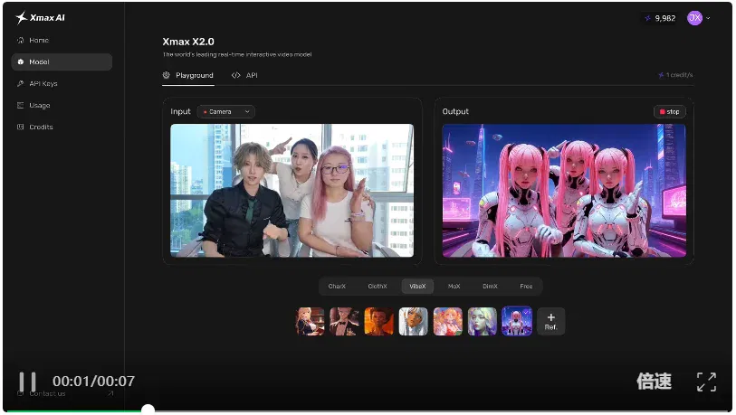The height and width of the screenshot is (415, 736).
Task: Click the Playground tab icon
Action: pyautogui.click(x=167, y=75)
